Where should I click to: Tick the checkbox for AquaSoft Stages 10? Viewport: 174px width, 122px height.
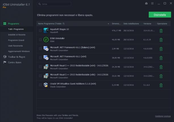(x=40, y=30)
